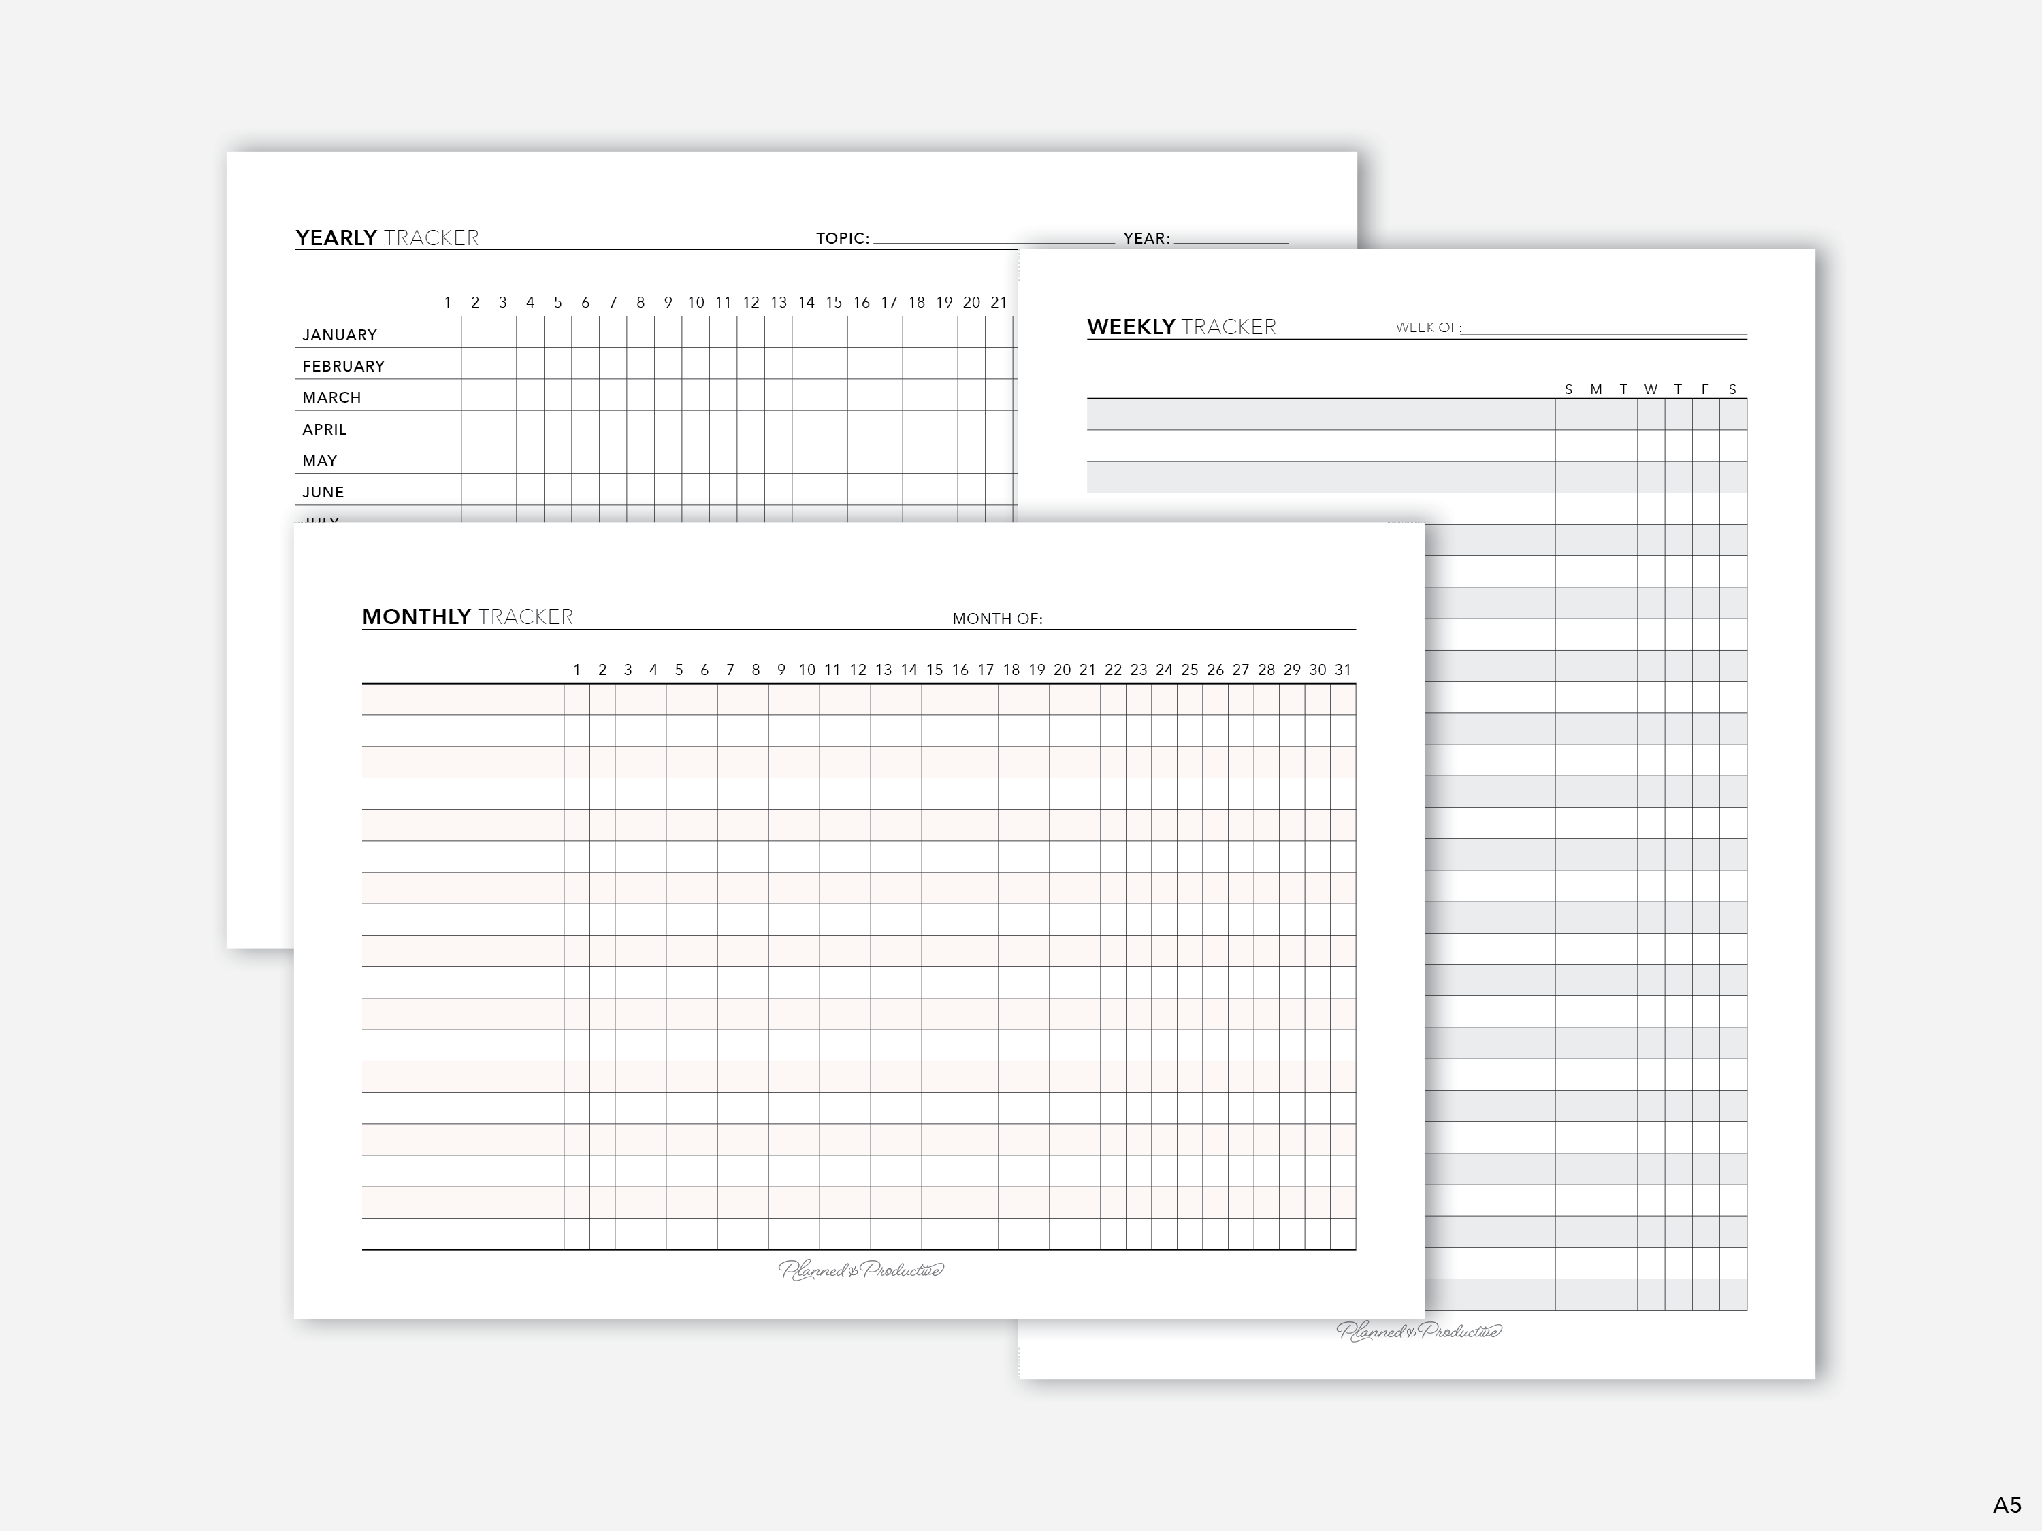Click Planned & Productive logo on weekly page
This screenshot has width=2042, height=1531.
(1419, 1331)
